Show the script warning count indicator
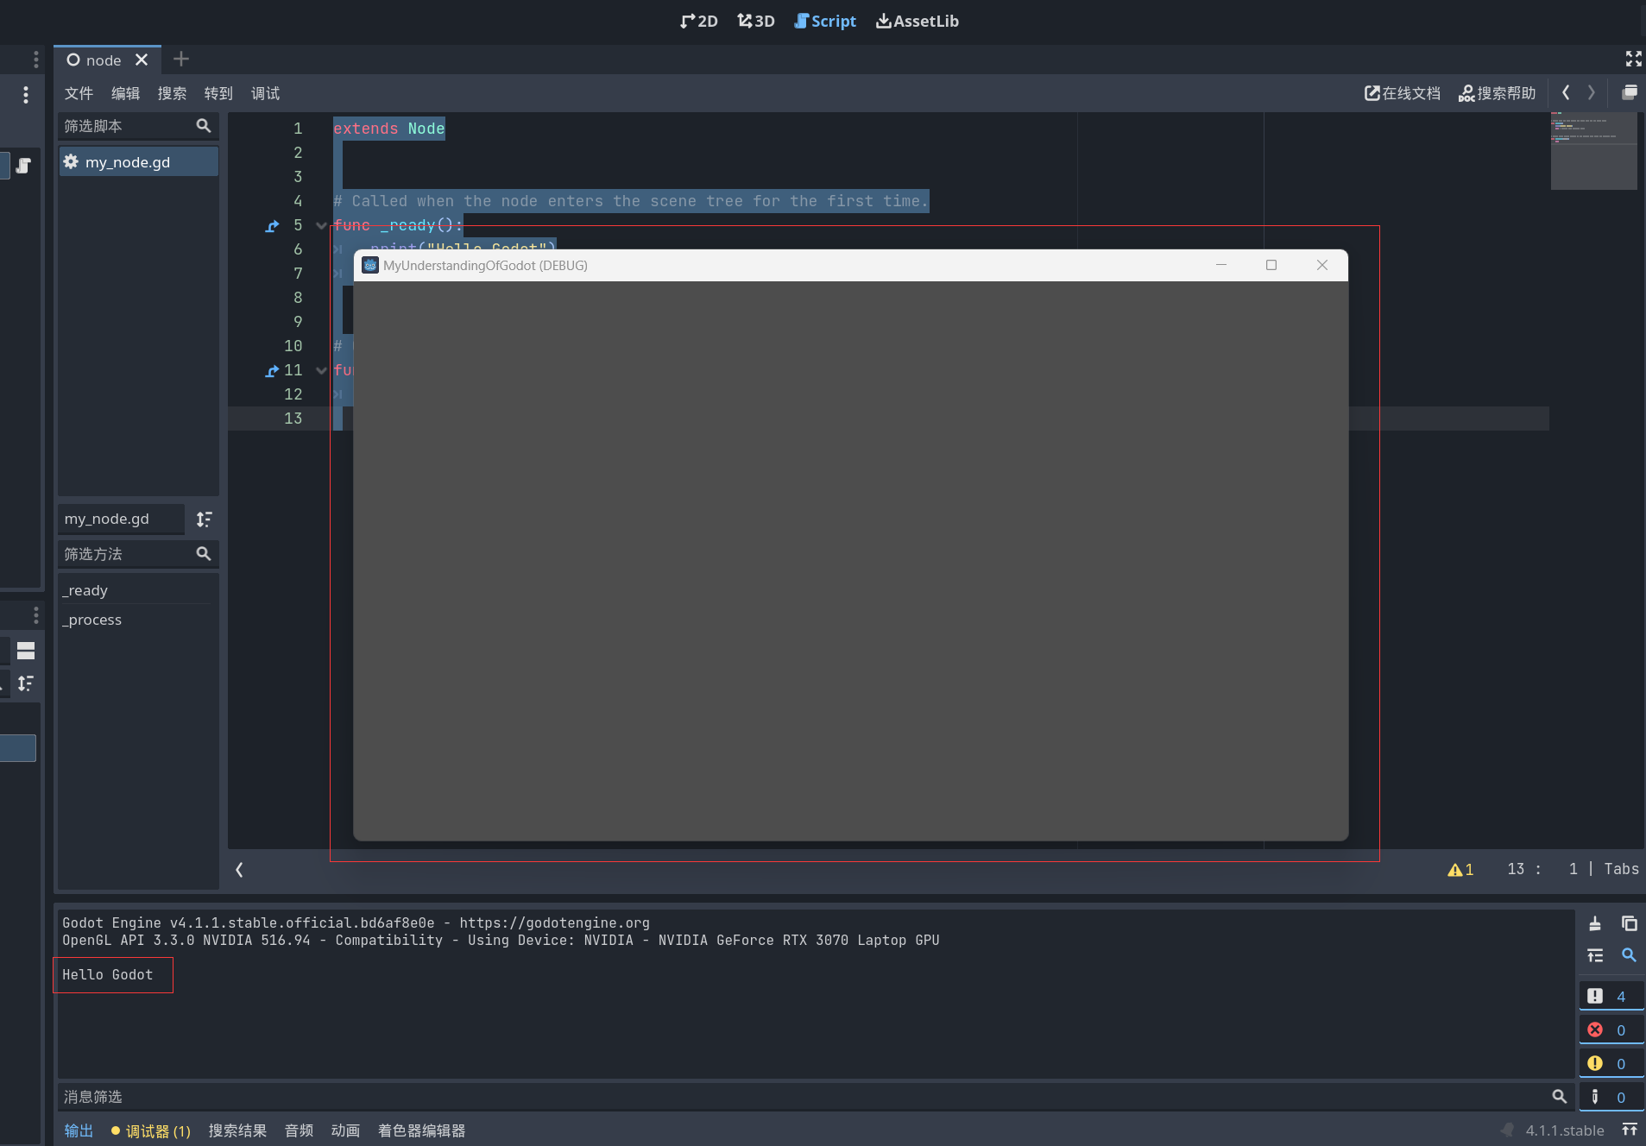The image size is (1646, 1146). 1460,870
